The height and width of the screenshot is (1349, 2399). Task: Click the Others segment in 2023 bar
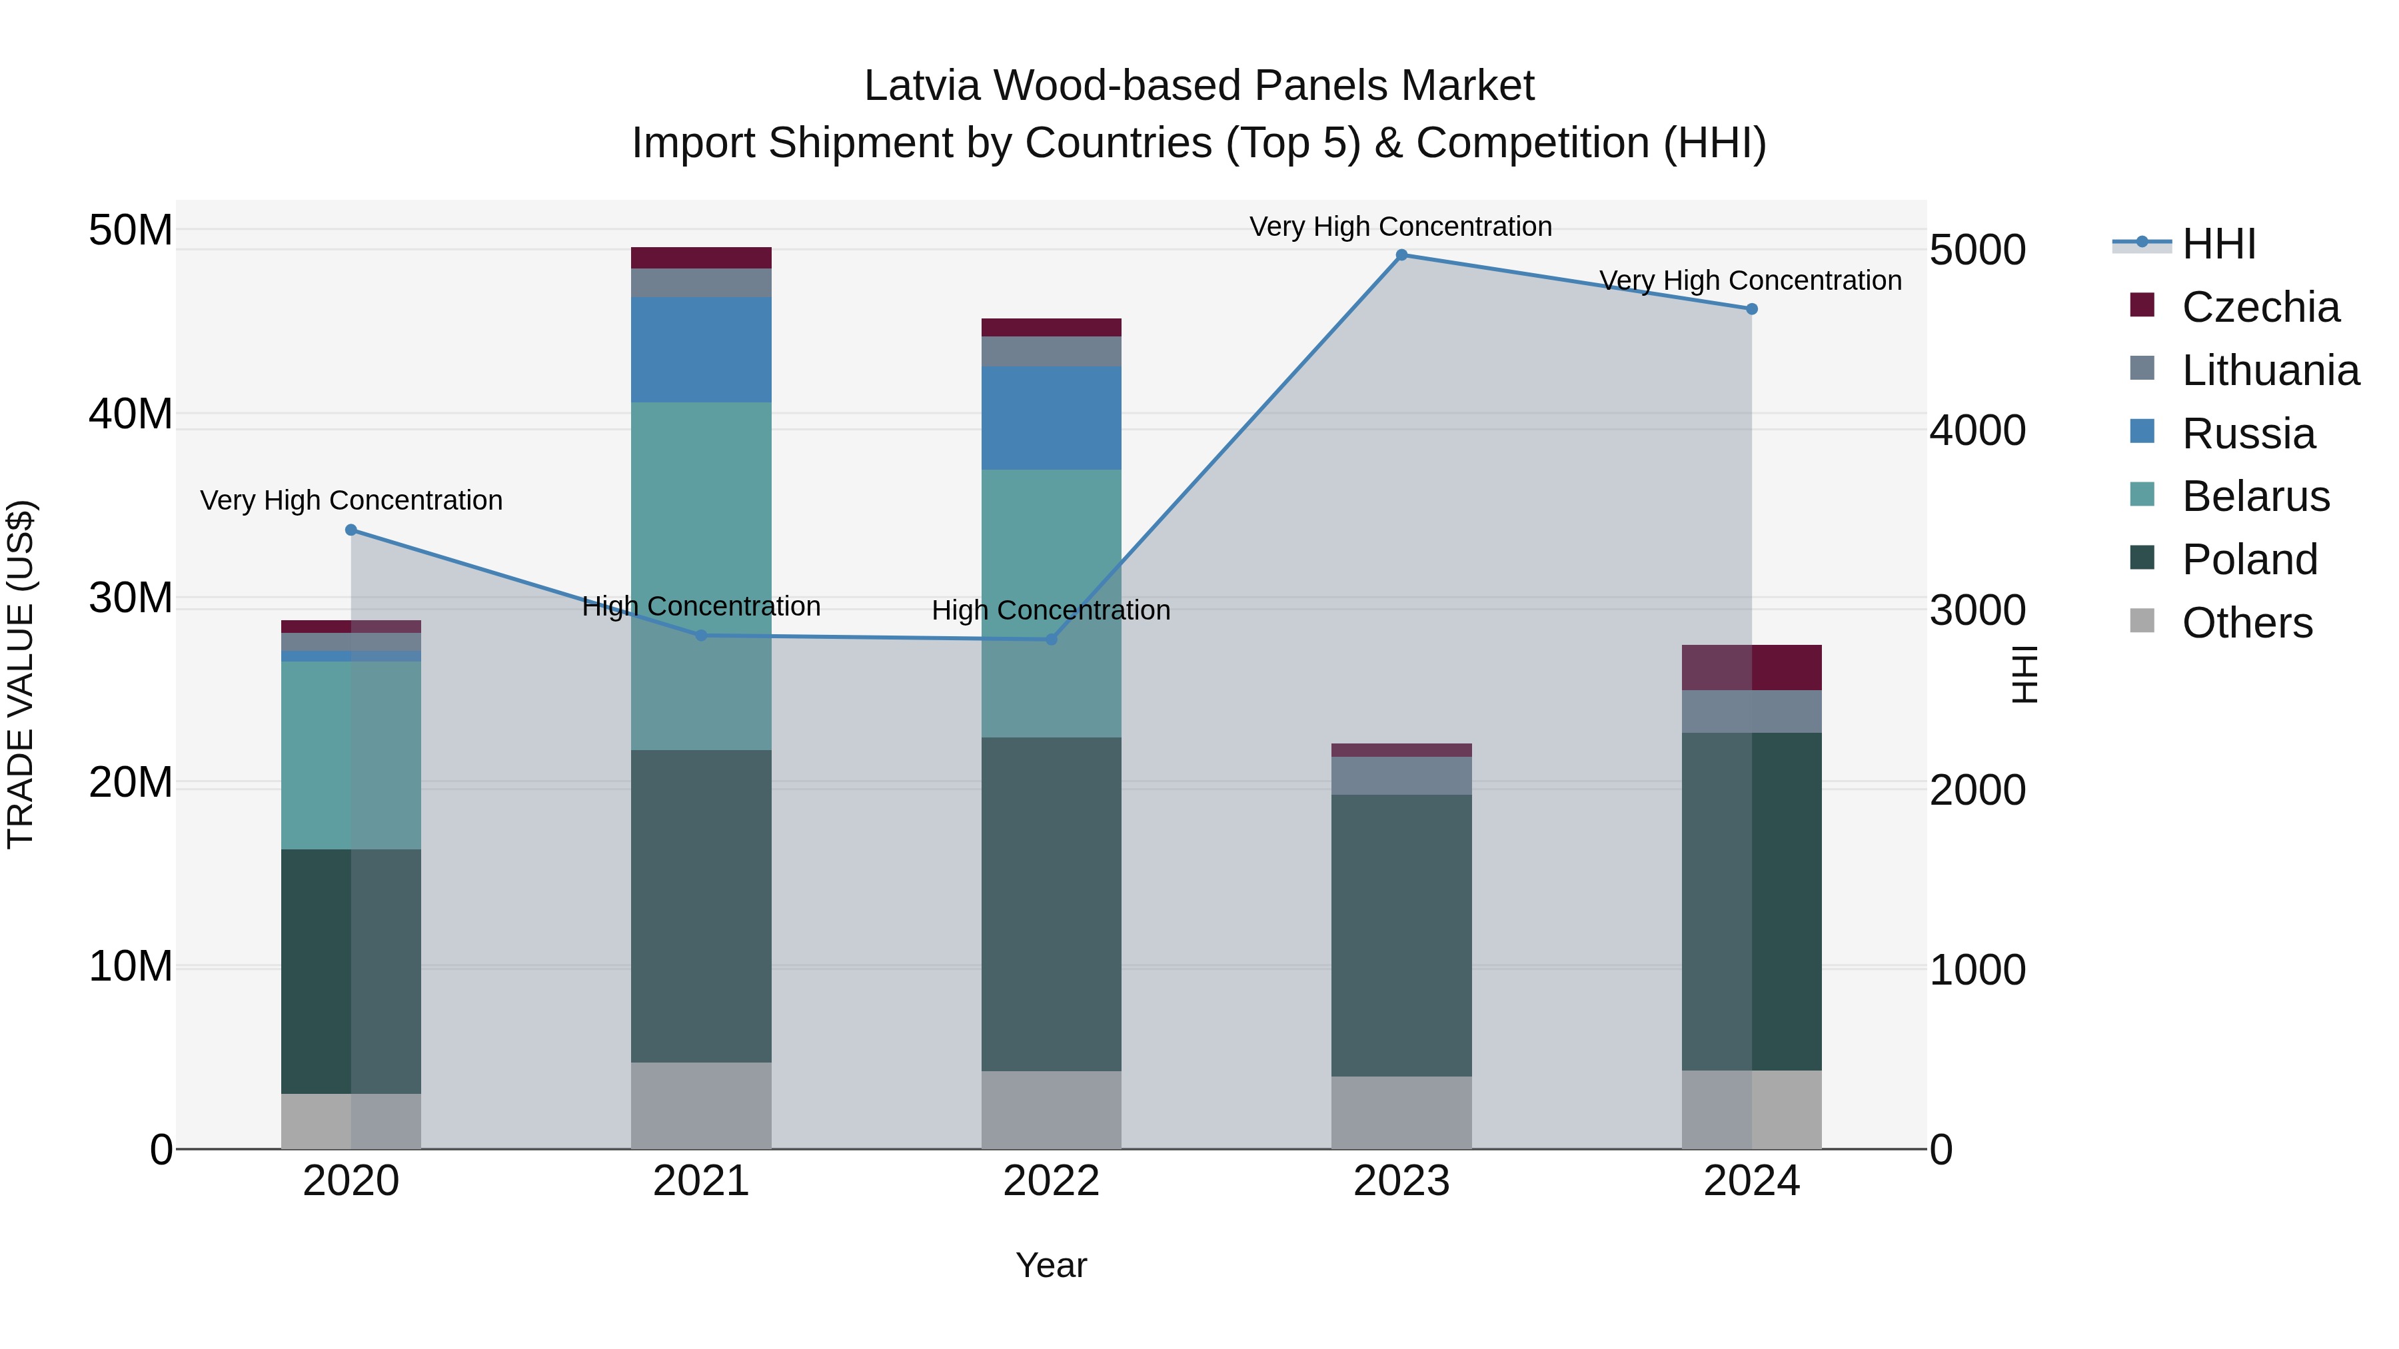(1401, 1113)
